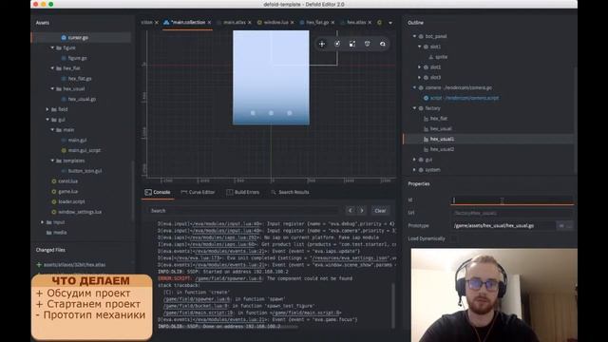Select the Move tool in scene toolbar
This screenshot has height=342, width=608.
322,44
